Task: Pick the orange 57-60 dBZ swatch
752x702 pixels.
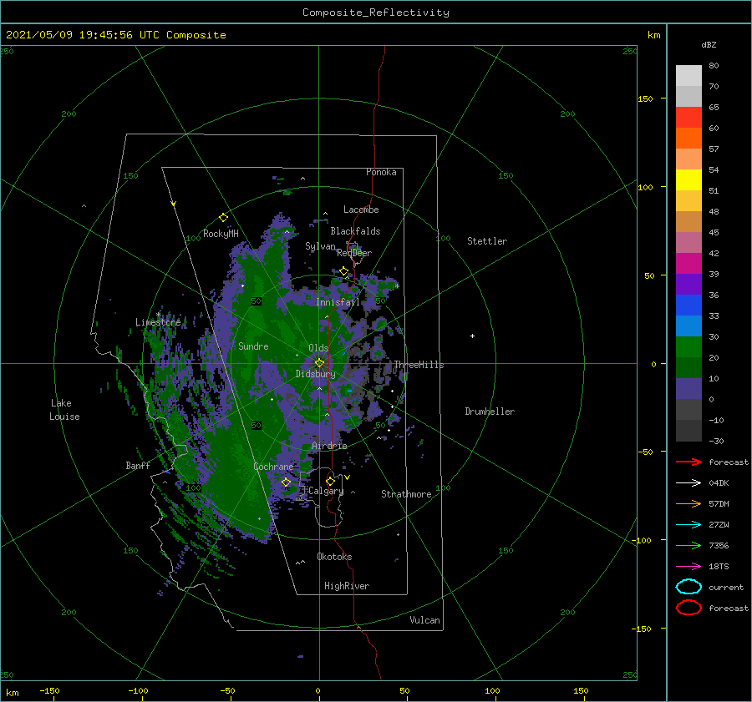Action: click(688, 139)
